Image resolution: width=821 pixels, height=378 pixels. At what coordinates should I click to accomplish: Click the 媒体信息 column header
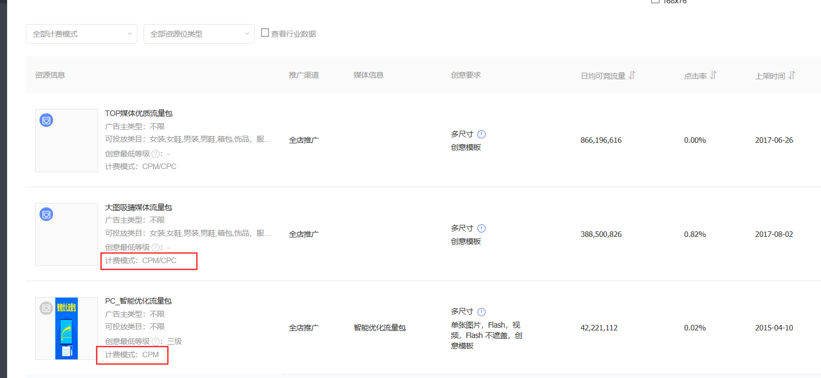tap(369, 75)
